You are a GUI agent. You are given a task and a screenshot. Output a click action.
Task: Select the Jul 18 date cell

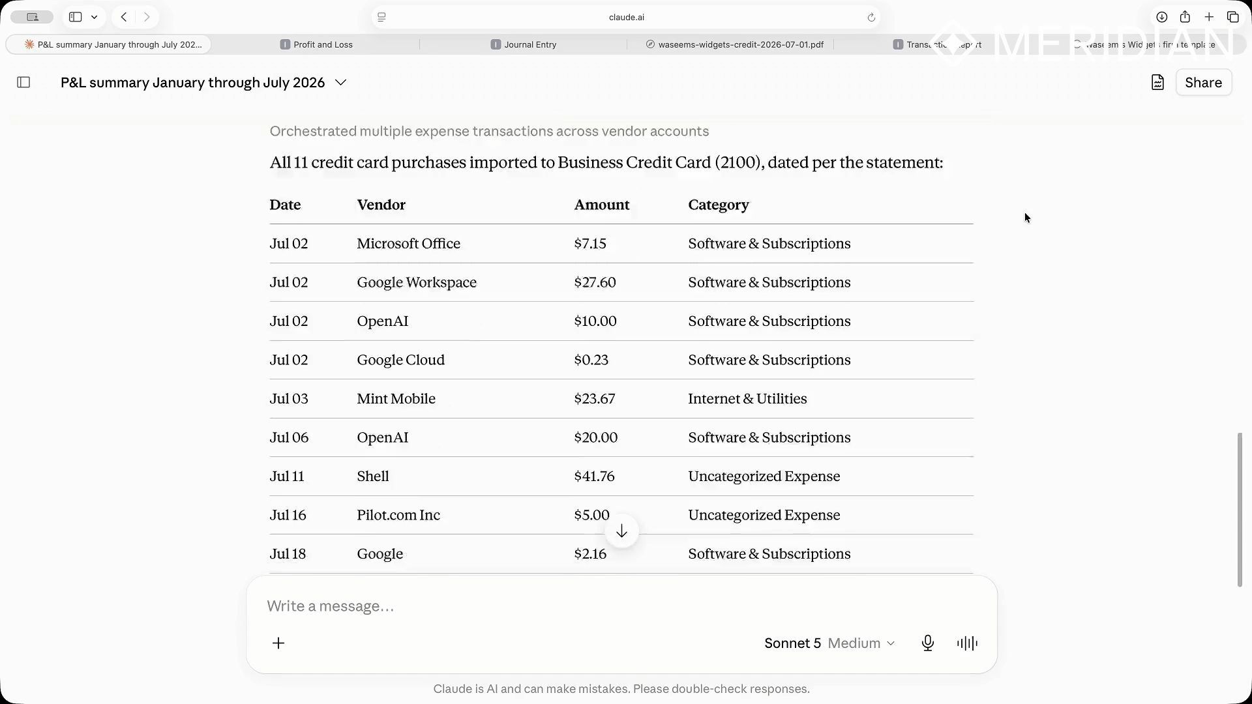pyautogui.click(x=288, y=554)
